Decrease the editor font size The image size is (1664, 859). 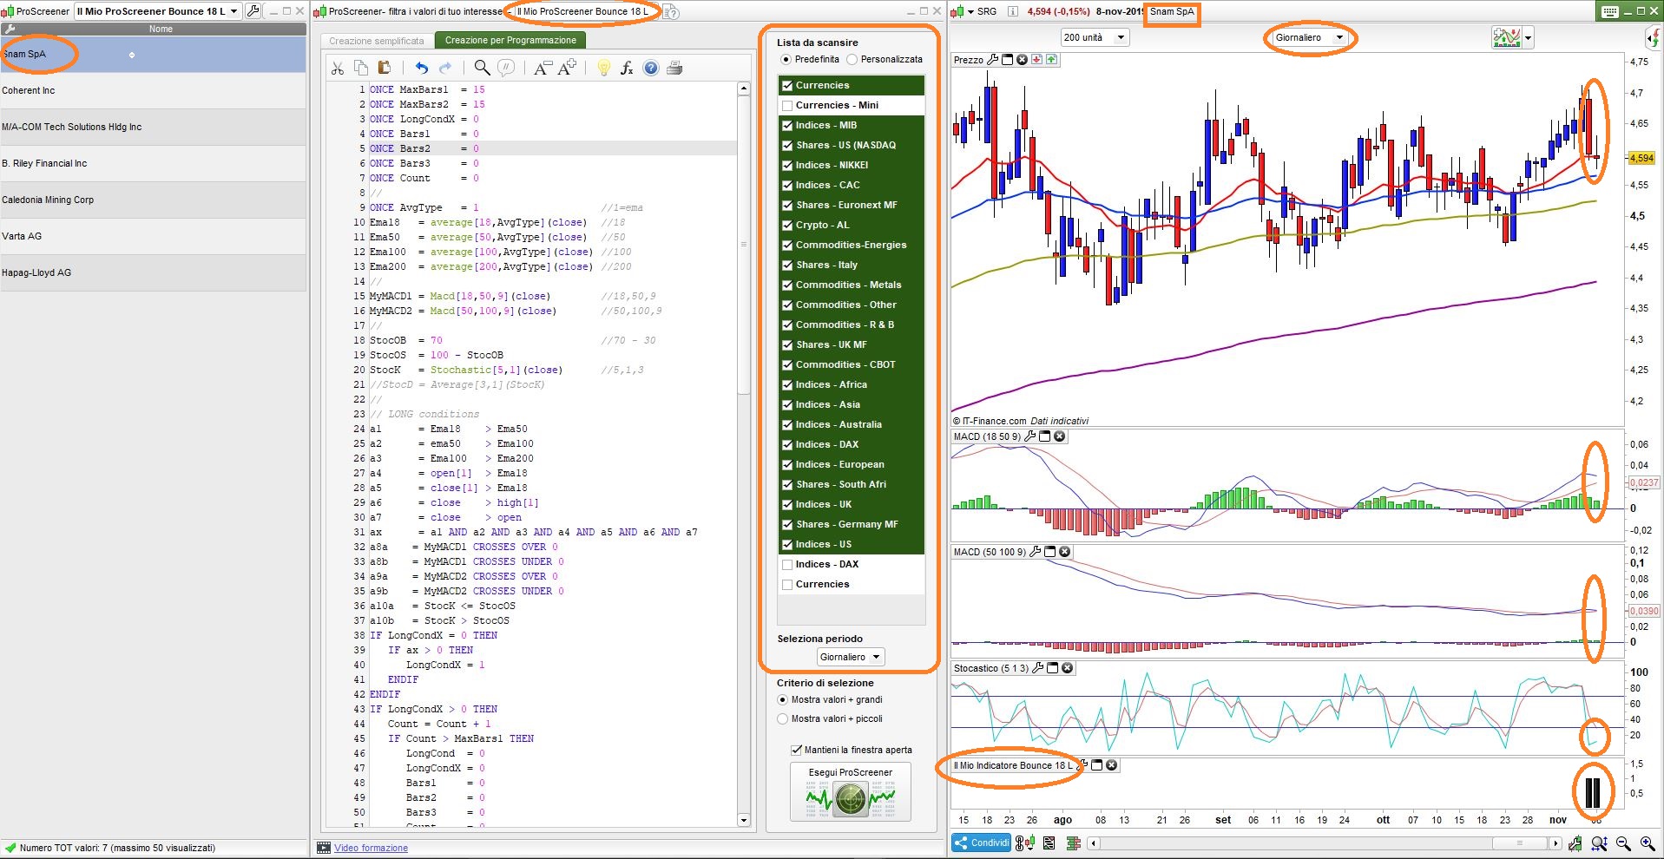542,69
